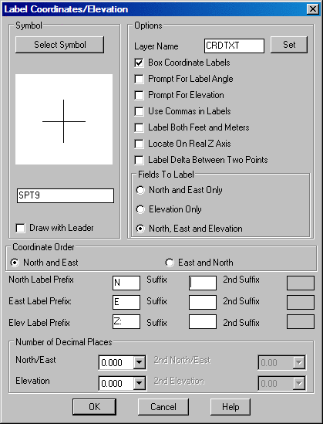Click the Elev Label Suffix field
323x424 pixels.
(203, 322)
